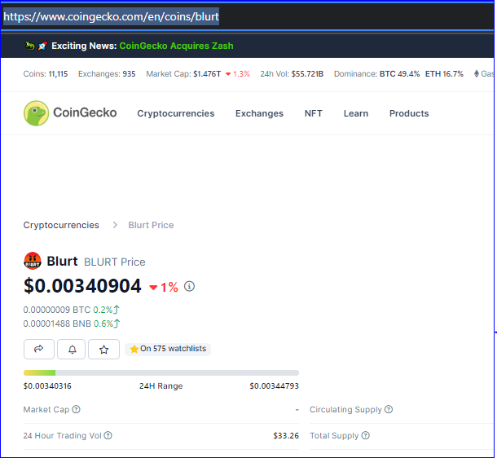
Task: Add Blurt to watchlist with star button
Action: (104, 349)
